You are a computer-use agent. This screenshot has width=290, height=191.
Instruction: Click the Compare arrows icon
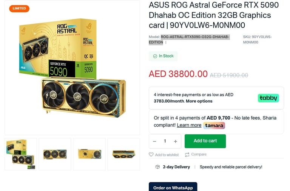187,155
